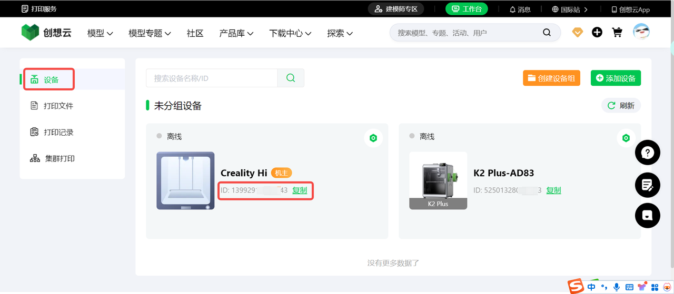Image resolution: width=674 pixels, height=294 pixels.
Task: Select 集群打印 in the left sidebar
Action: (72, 158)
